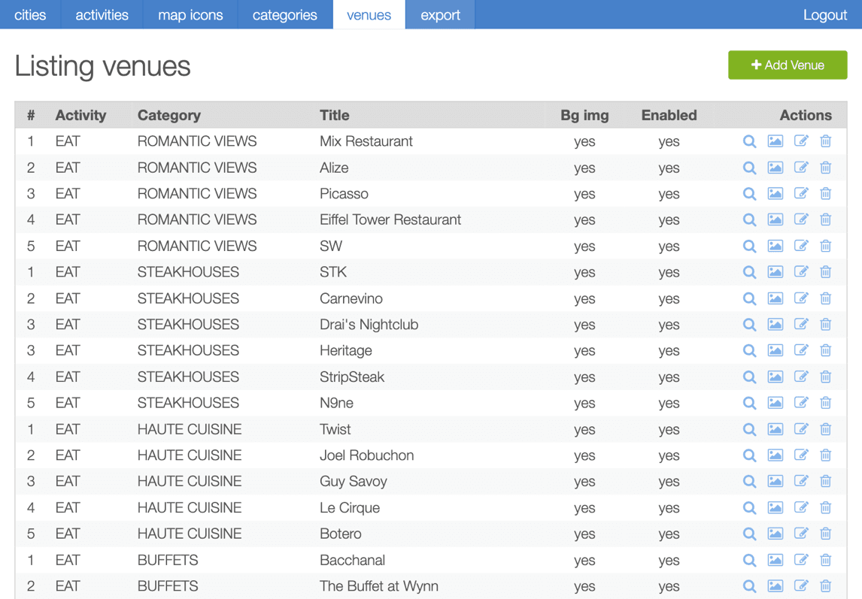Click the Category column header
The image size is (862, 599).
(168, 116)
